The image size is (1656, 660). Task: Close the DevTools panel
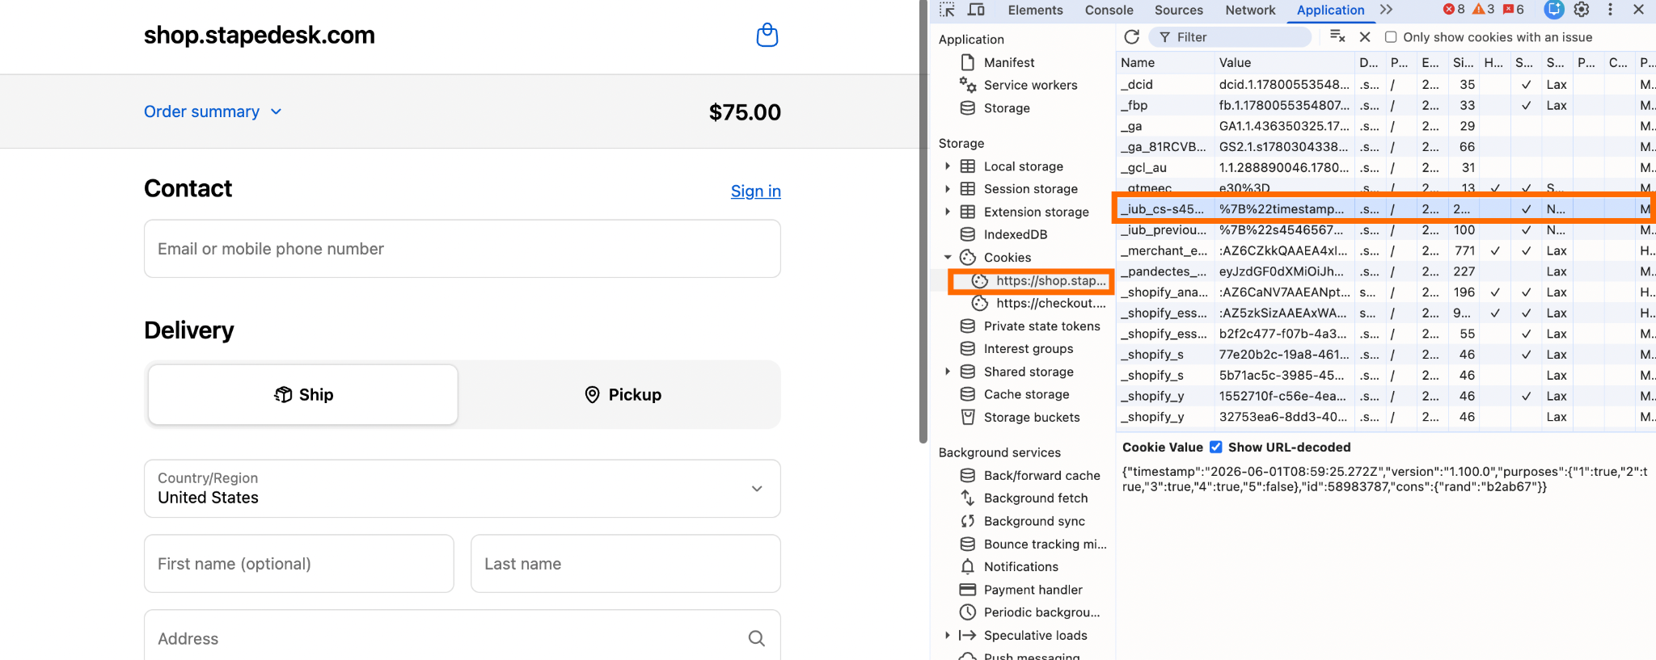pyautogui.click(x=1638, y=10)
